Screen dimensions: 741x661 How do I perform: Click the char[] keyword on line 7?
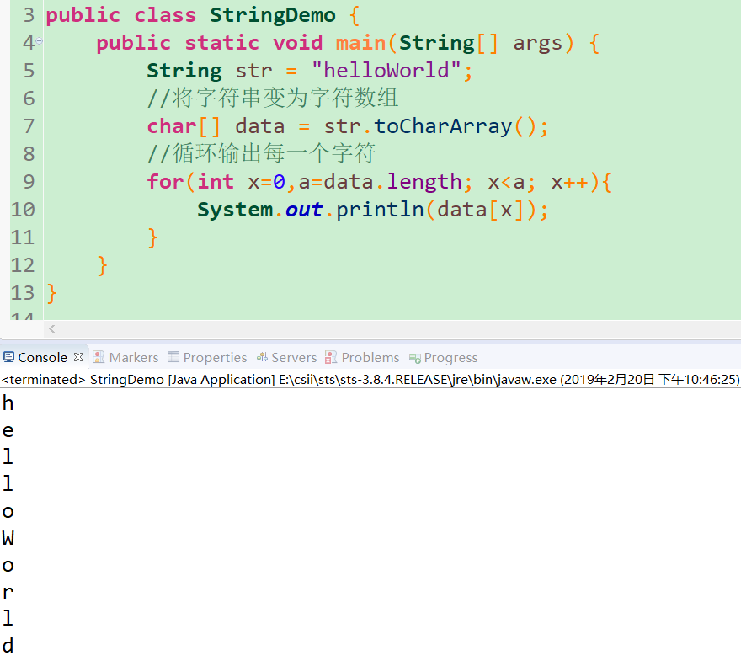coord(184,126)
